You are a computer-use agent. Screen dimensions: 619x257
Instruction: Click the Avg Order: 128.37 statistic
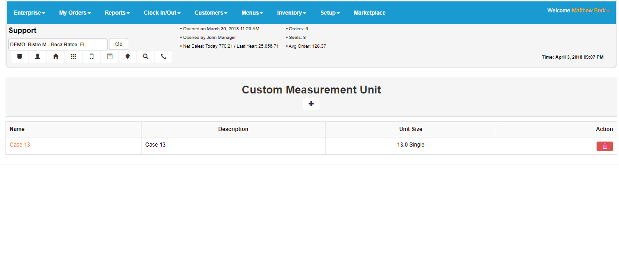(306, 46)
